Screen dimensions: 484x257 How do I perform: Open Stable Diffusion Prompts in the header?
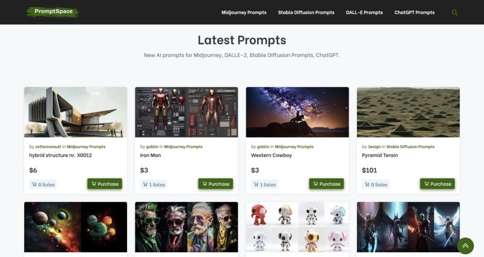coord(306,13)
